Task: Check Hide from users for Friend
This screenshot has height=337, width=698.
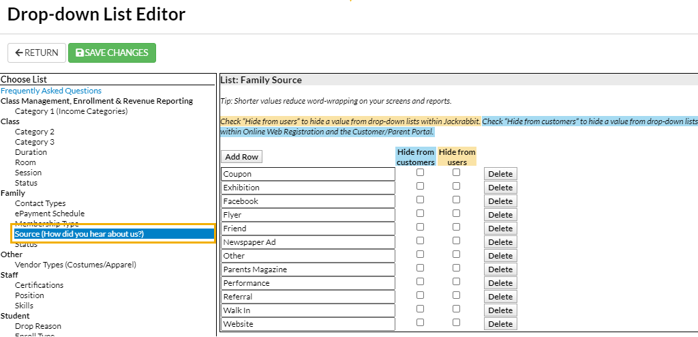Action: click(x=456, y=227)
